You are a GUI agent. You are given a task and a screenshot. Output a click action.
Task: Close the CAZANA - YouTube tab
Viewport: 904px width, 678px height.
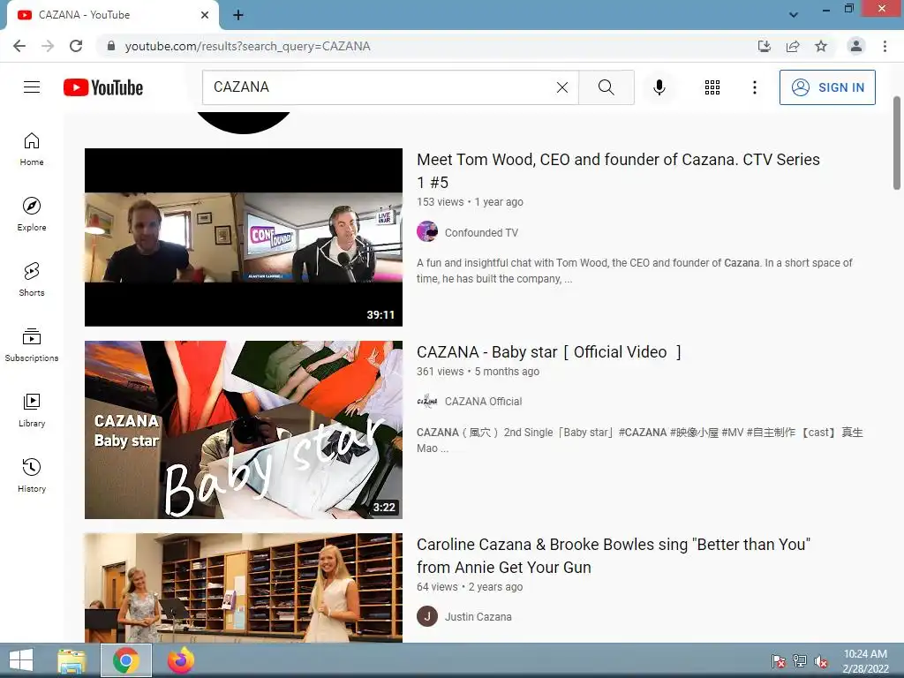[x=205, y=15]
